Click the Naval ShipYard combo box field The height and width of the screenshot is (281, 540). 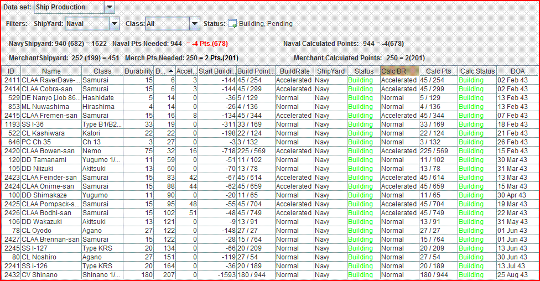(92, 24)
